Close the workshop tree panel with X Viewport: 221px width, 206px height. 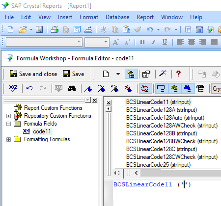coord(94,100)
